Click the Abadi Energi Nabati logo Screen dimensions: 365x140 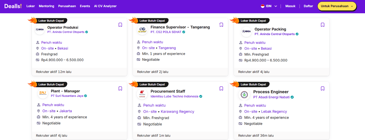point(244,95)
